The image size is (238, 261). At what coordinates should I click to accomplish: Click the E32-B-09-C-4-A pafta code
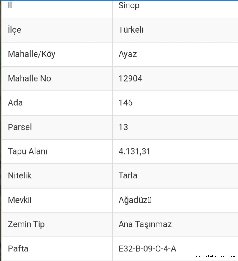click(x=147, y=248)
